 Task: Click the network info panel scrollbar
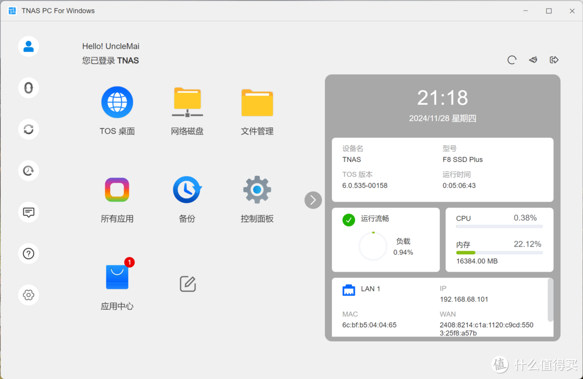550,300
